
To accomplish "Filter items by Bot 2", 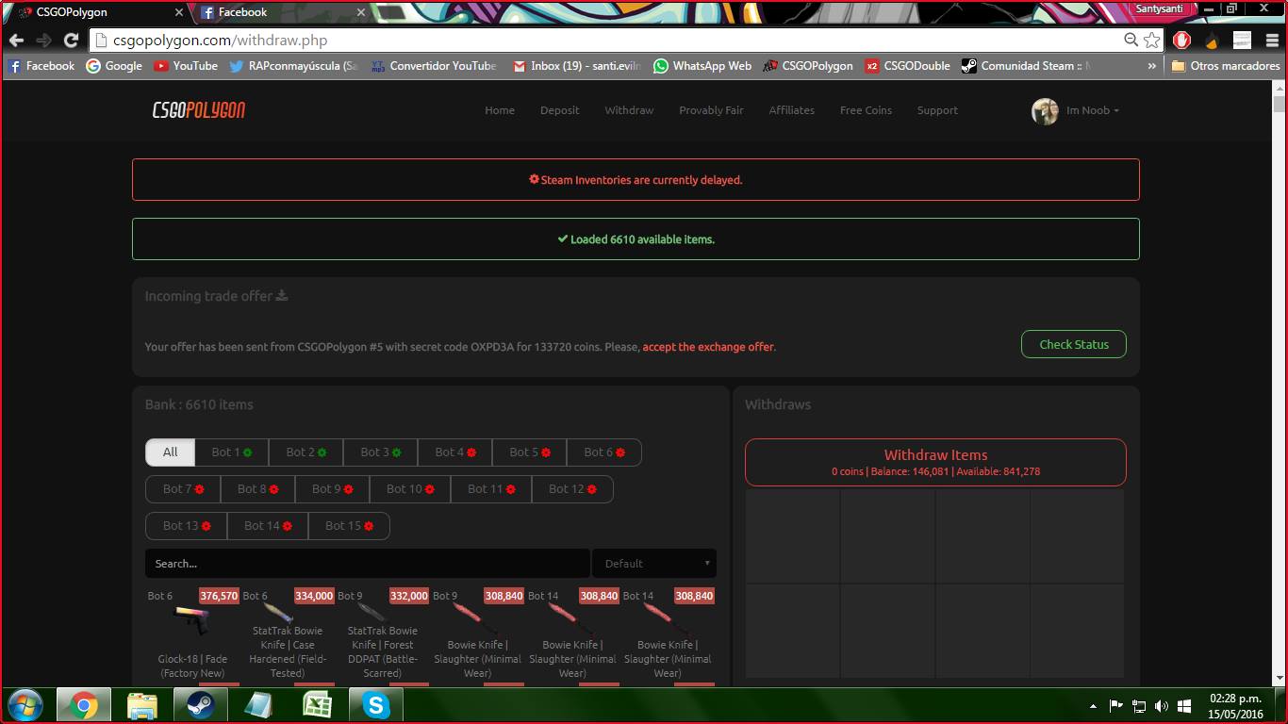I will [306, 452].
